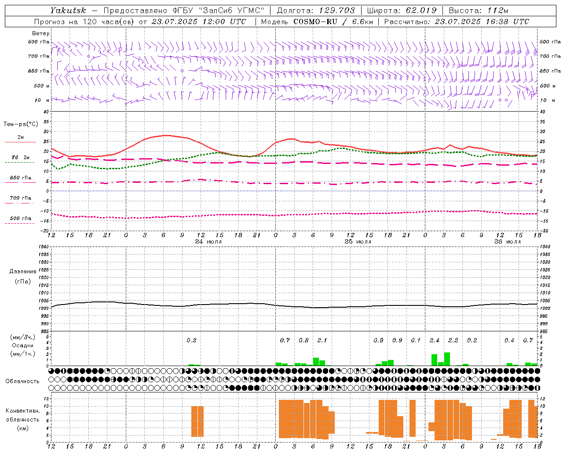Screen dimensions: 563x450
Task: Click the 2.1 precipitation value
Action: click(x=322, y=341)
